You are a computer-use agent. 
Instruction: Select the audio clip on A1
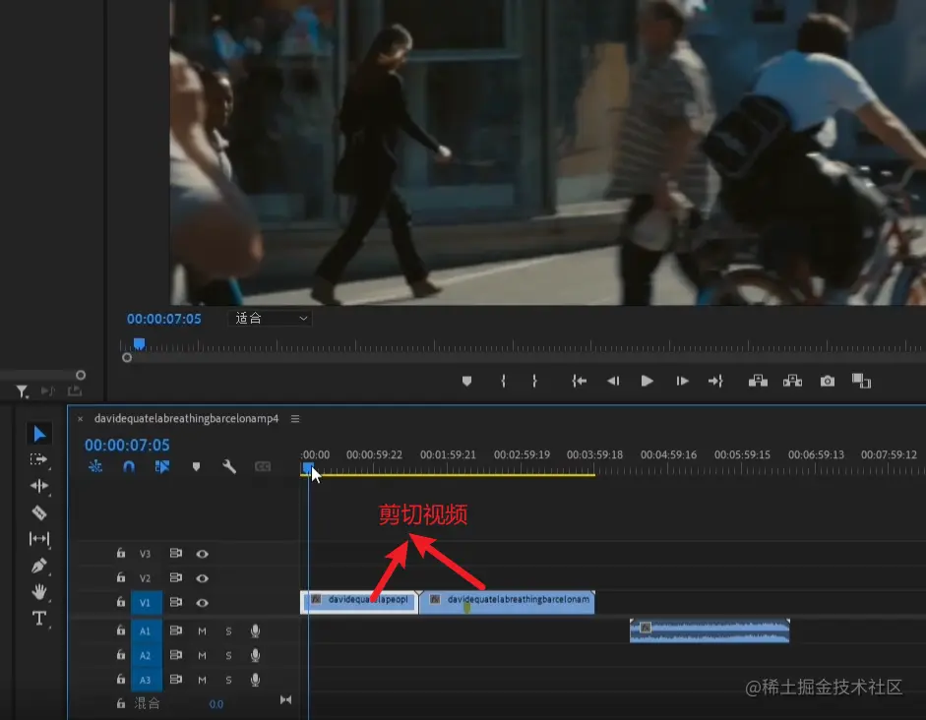click(710, 630)
